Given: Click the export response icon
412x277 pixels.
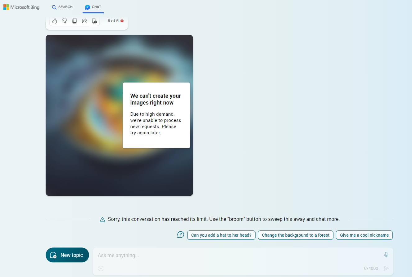Looking at the screenshot, I should 94,21.
